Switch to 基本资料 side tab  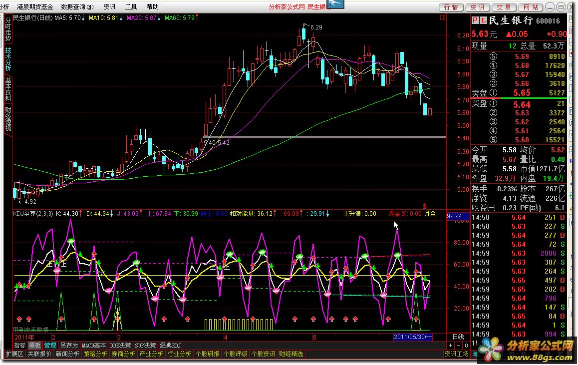[x=8, y=89]
